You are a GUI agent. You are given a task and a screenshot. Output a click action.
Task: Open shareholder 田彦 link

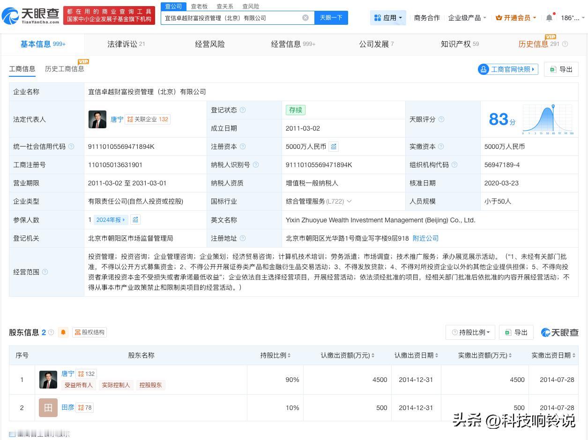tap(68, 407)
